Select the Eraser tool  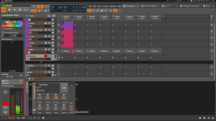point(102,10)
